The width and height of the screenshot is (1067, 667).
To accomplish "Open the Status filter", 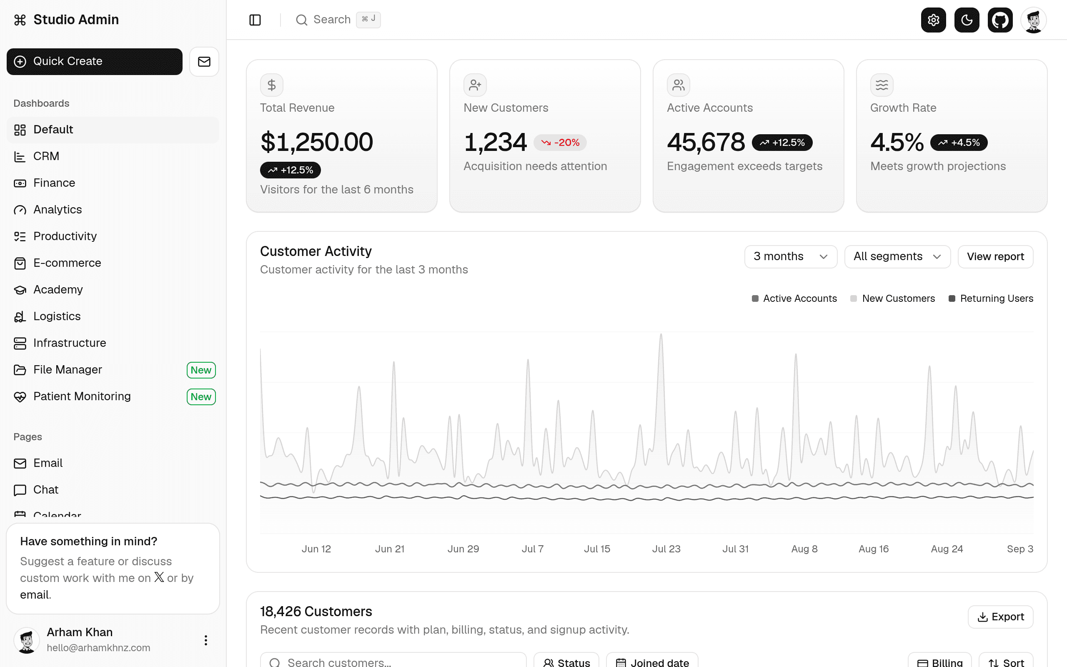I will coord(566,661).
